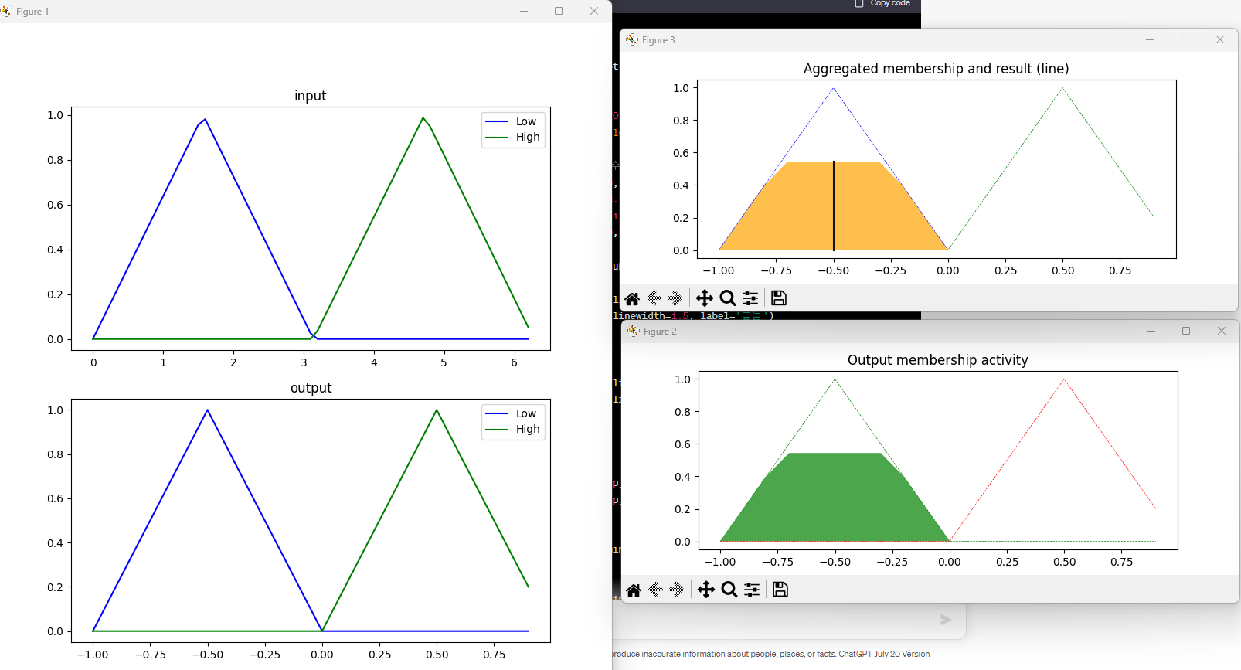Close the Figure 2 window
The width and height of the screenshot is (1241, 670).
1222,331
